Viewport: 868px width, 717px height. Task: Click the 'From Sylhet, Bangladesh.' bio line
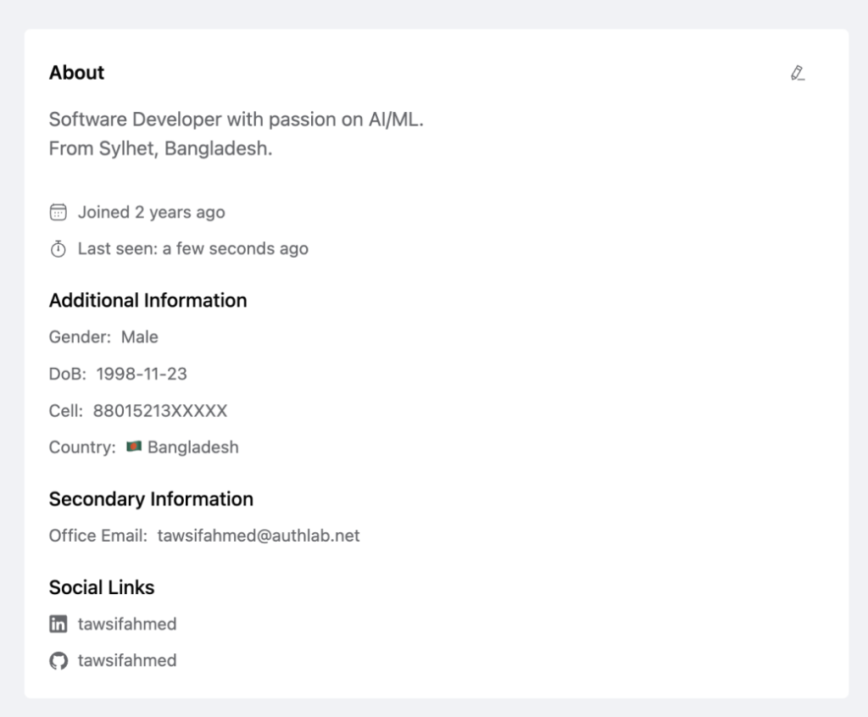click(160, 149)
